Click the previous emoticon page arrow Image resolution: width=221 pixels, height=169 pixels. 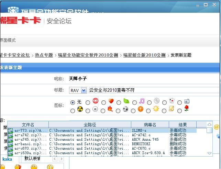click(55, 159)
